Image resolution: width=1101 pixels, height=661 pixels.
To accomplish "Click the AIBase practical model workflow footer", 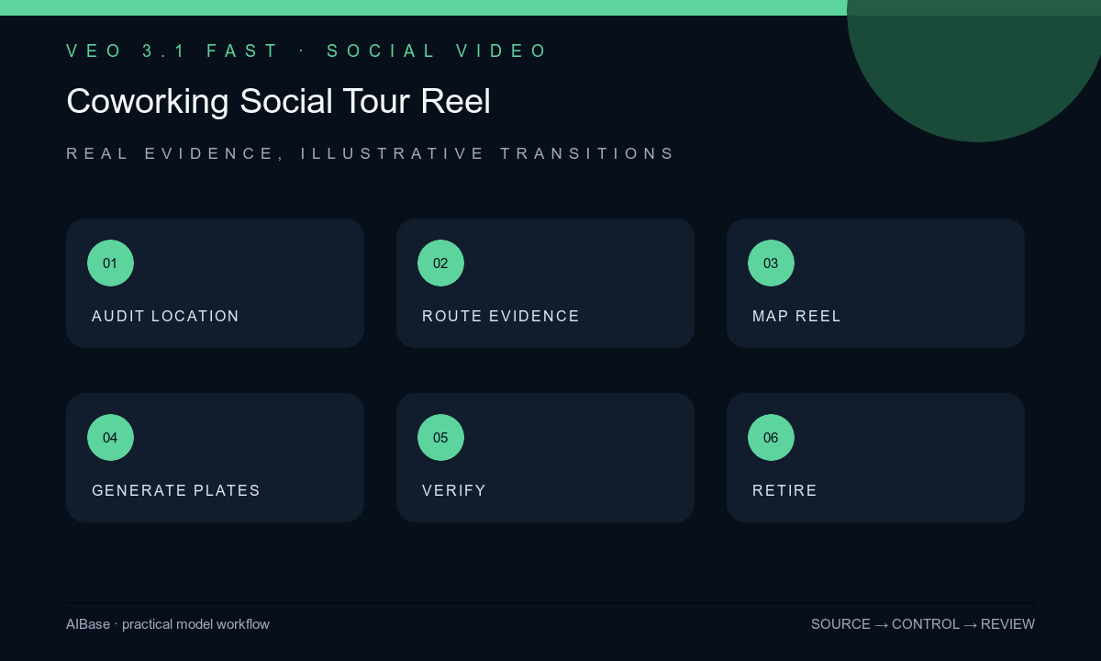I will [x=168, y=624].
